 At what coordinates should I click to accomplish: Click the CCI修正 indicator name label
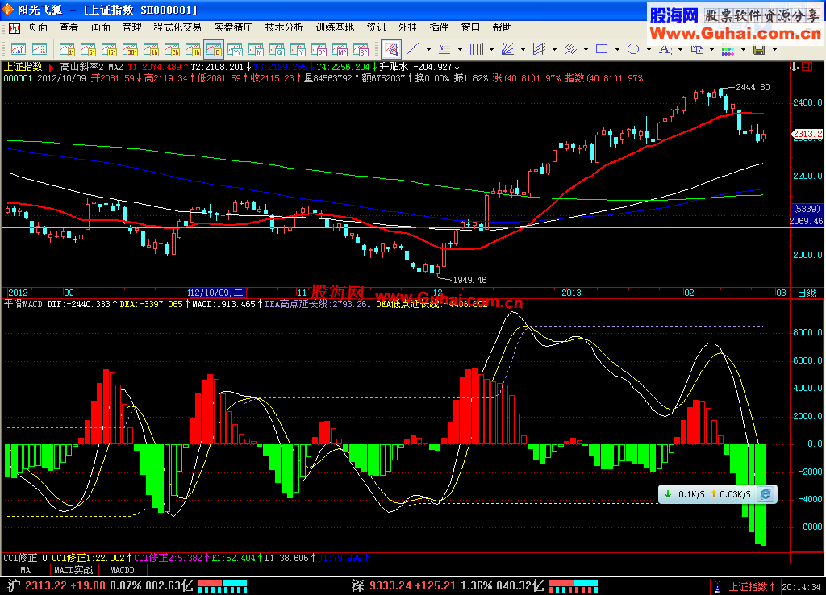20,558
